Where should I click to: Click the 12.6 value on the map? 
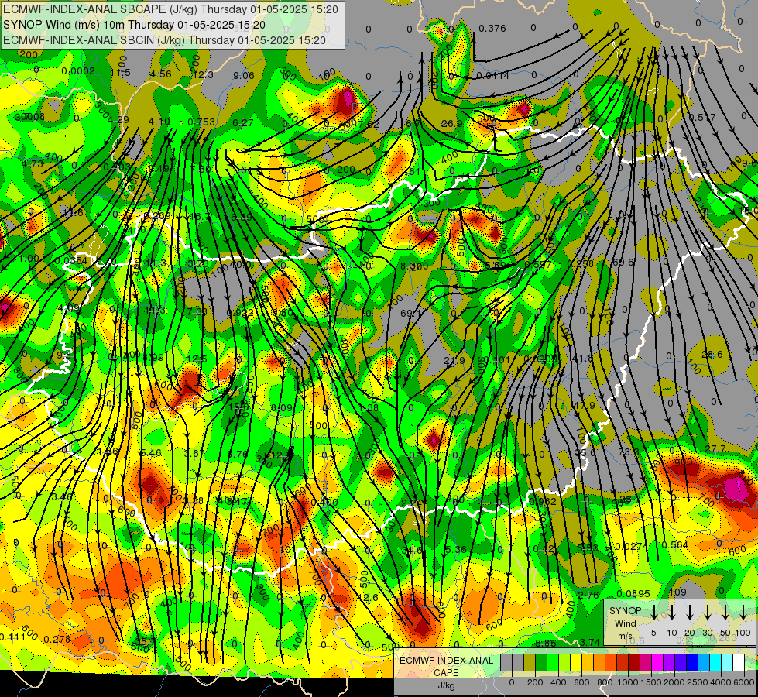pos(368,597)
